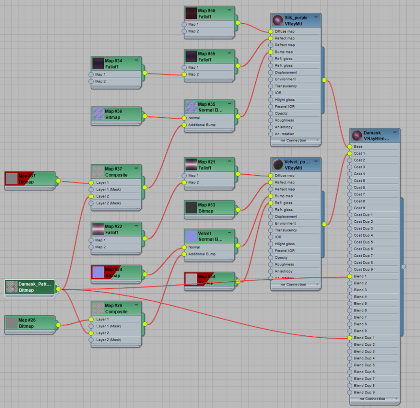Click the Damask_Pattern Bitmap output socket

point(58,289)
